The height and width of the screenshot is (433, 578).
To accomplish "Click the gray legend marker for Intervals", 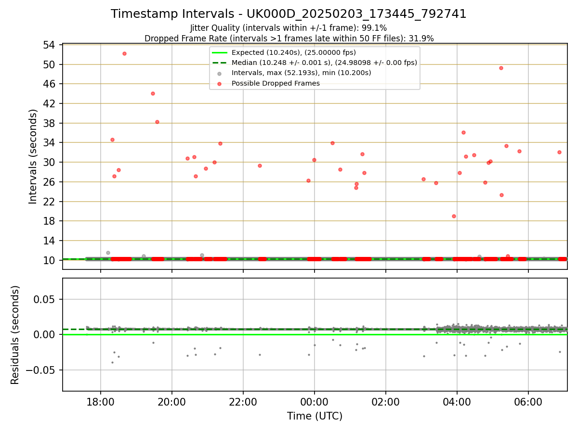I will tap(220, 73).
